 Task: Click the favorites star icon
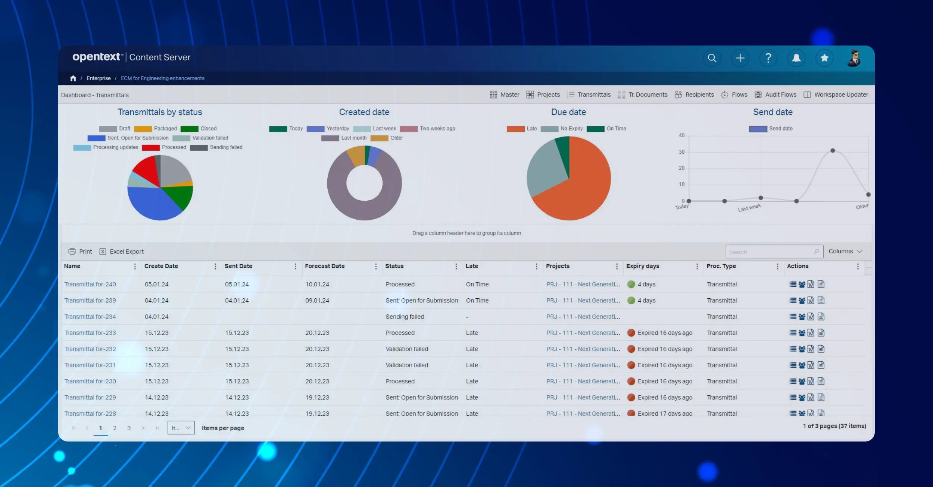824,58
